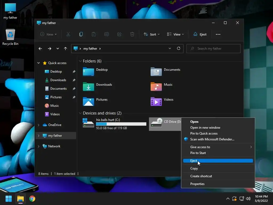Expand the my father tree node
The image size is (273, 205).
tap(38, 136)
